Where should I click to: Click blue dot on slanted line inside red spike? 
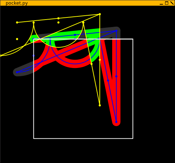[108, 80]
